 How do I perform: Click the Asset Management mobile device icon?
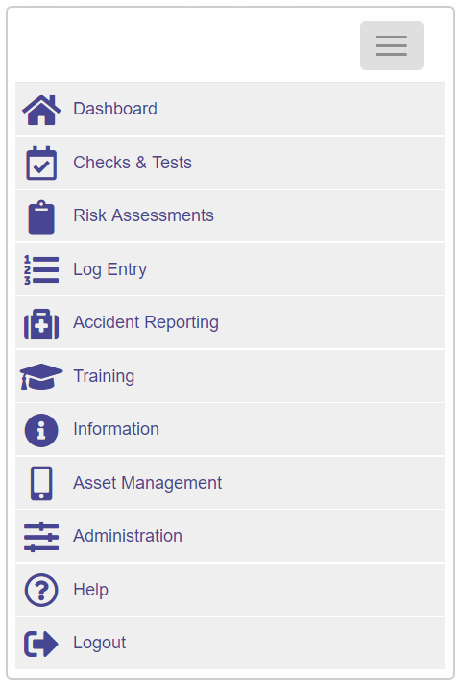tap(41, 483)
